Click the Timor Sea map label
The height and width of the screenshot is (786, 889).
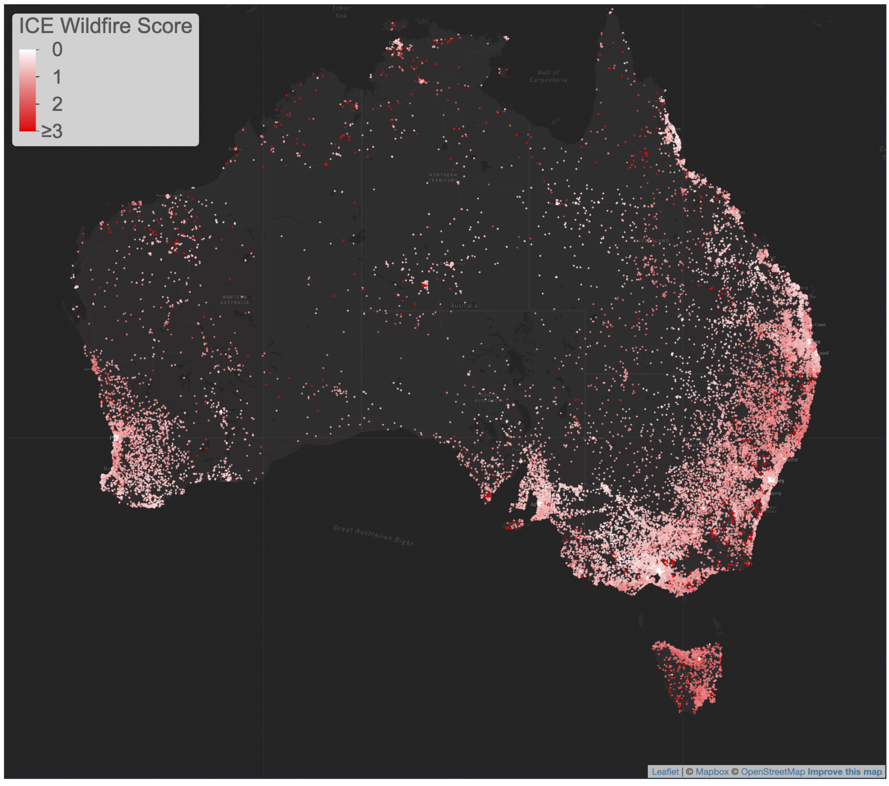[x=341, y=12]
